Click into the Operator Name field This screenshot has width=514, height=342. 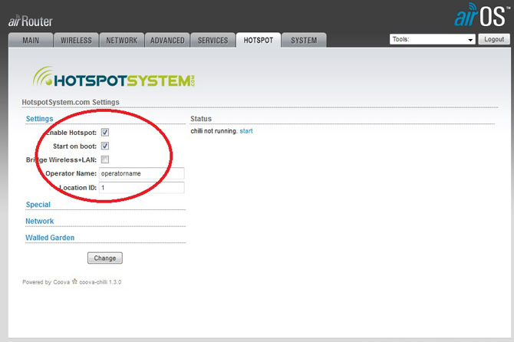[142, 173]
